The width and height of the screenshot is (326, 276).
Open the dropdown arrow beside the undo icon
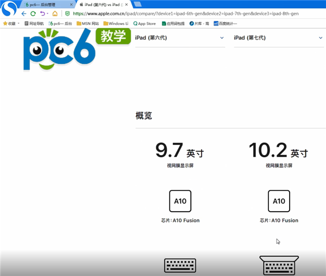[48, 14]
